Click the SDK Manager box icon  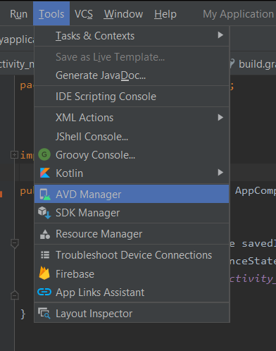click(44, 213)
